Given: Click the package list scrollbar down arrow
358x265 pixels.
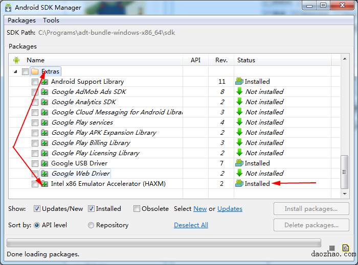Looking at the screenshot, I should tap(345, 194).
